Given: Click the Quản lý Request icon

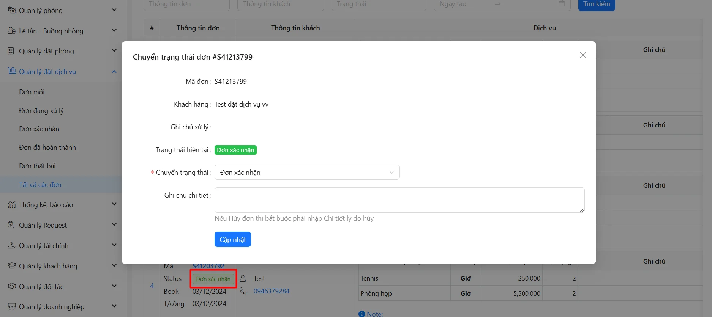Looking at the screenshot, I should 11,225.
